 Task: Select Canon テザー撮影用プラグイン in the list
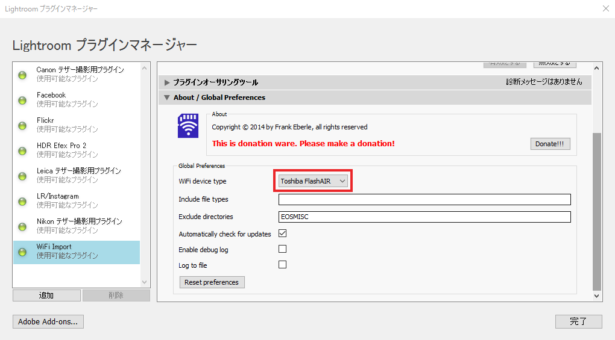tap(77, 74)
